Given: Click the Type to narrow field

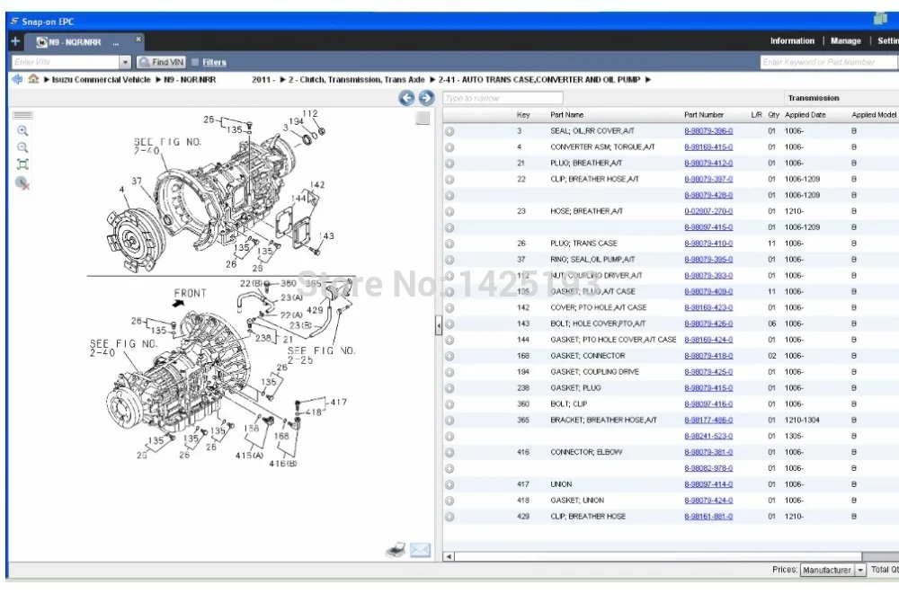Looking at the screenshot, I should [503, 98].
